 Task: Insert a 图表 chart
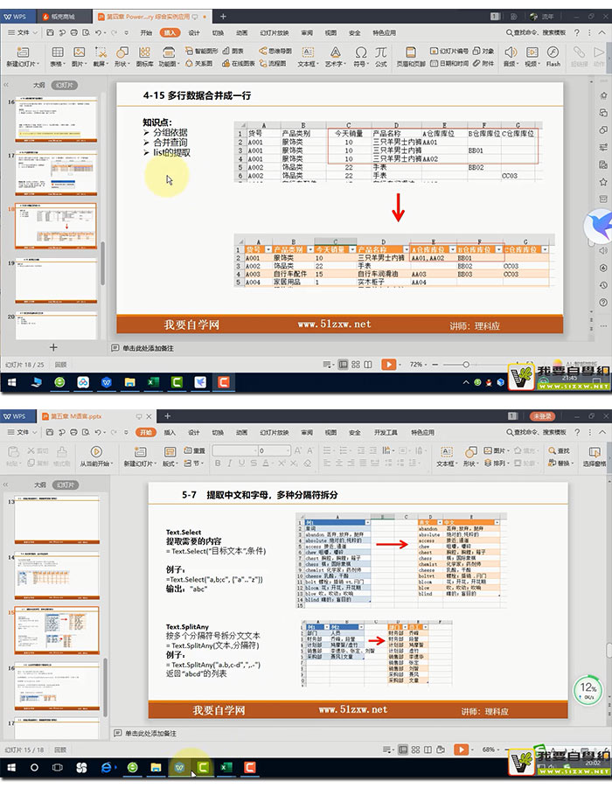tap(233, 51)
